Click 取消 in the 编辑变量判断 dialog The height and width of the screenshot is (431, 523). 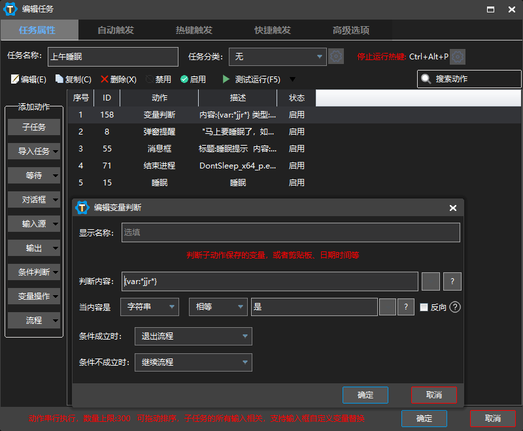click(x=434, y=395)
